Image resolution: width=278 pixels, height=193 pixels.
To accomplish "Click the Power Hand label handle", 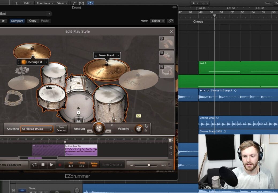I will coord(96,55).
